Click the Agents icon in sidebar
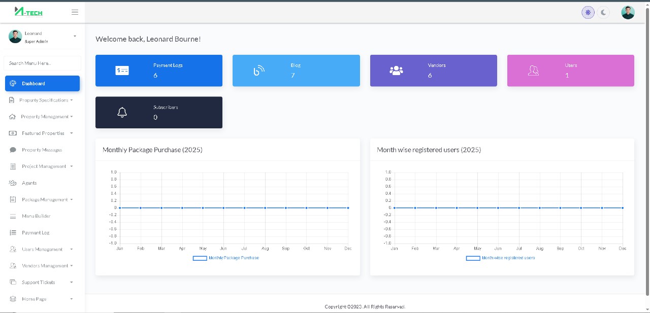This screenshot has height=313, width=650. [13, 183]
